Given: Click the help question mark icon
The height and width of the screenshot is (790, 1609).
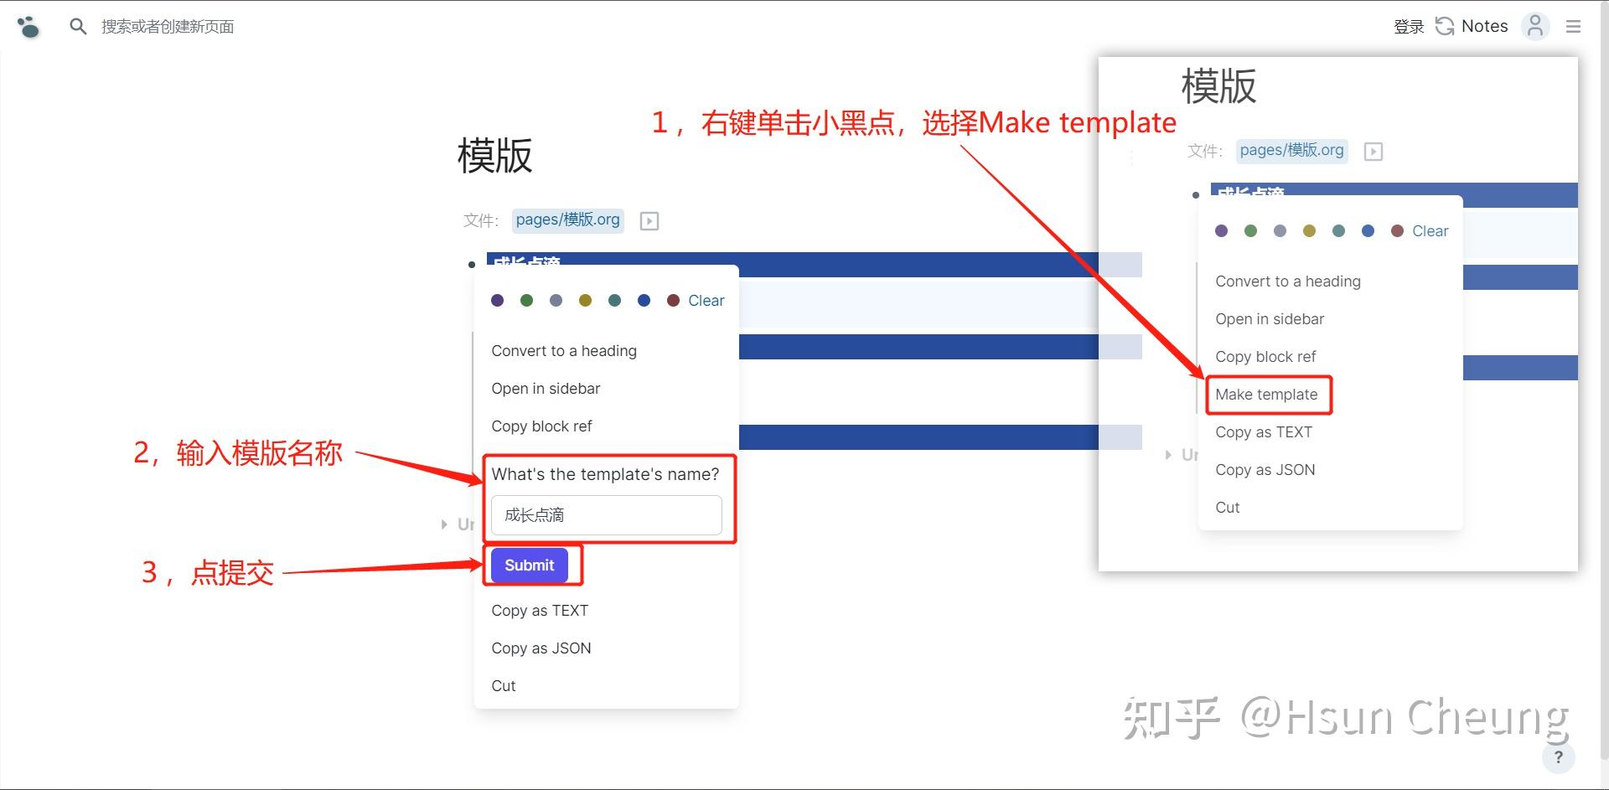Looking at the screenshot, I should [x=1559, y=757].
